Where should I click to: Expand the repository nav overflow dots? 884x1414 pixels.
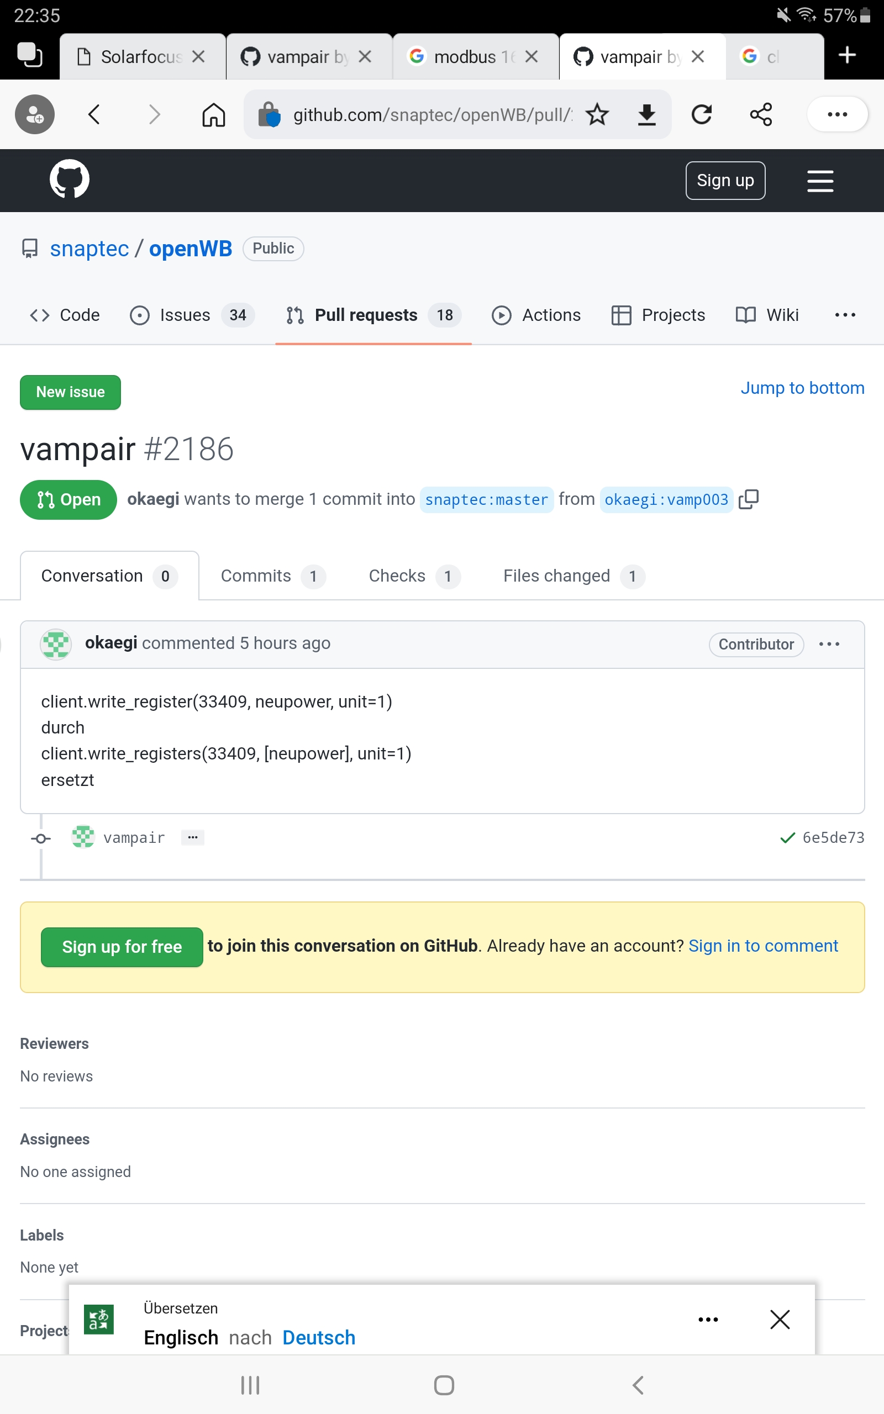pyautogui.click(x=845, y=315)
